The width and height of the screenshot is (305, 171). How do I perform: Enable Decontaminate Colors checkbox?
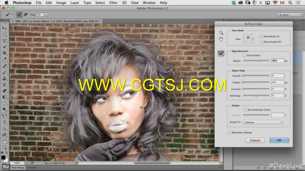(x=245, y=109)
